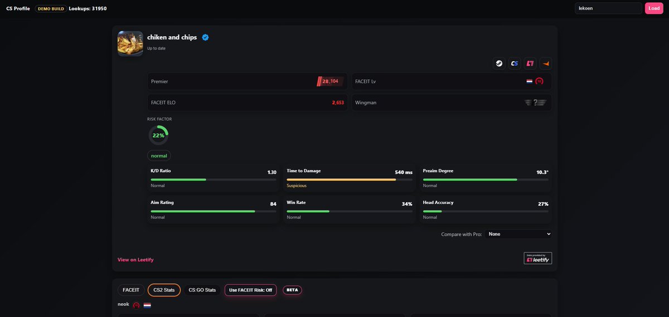Click the 'chiken and chips' player name

(x=172, y=37)
